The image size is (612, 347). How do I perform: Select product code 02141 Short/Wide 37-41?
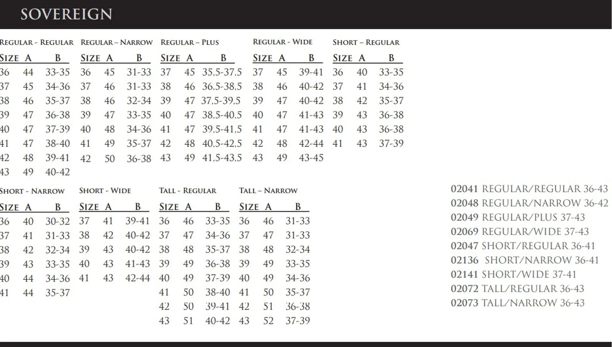[514, 274]
